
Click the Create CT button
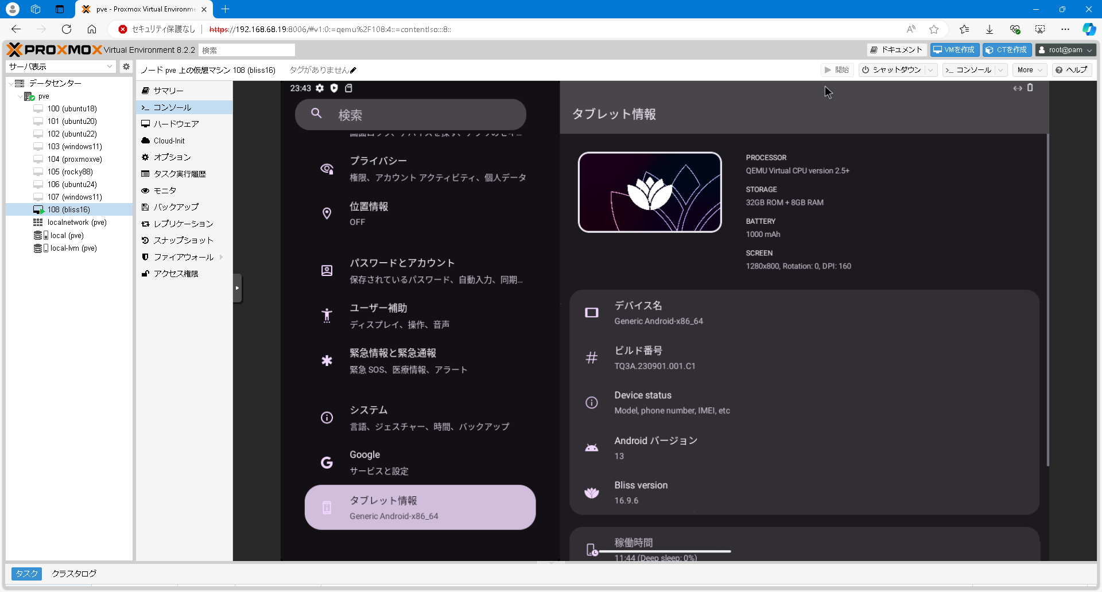(1007, 50)
